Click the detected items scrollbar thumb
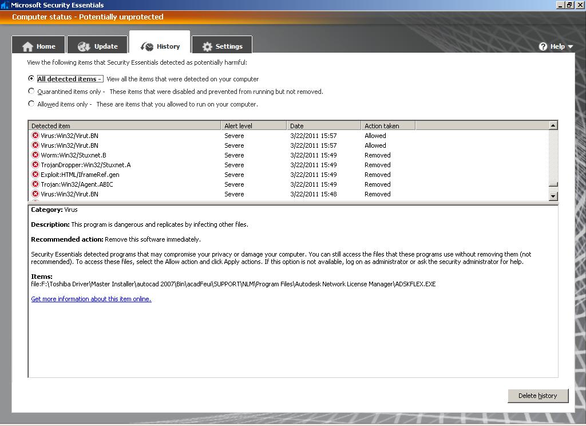Viewport: 586px width, 426px height. pyautogui.click(x=553, y=184)
